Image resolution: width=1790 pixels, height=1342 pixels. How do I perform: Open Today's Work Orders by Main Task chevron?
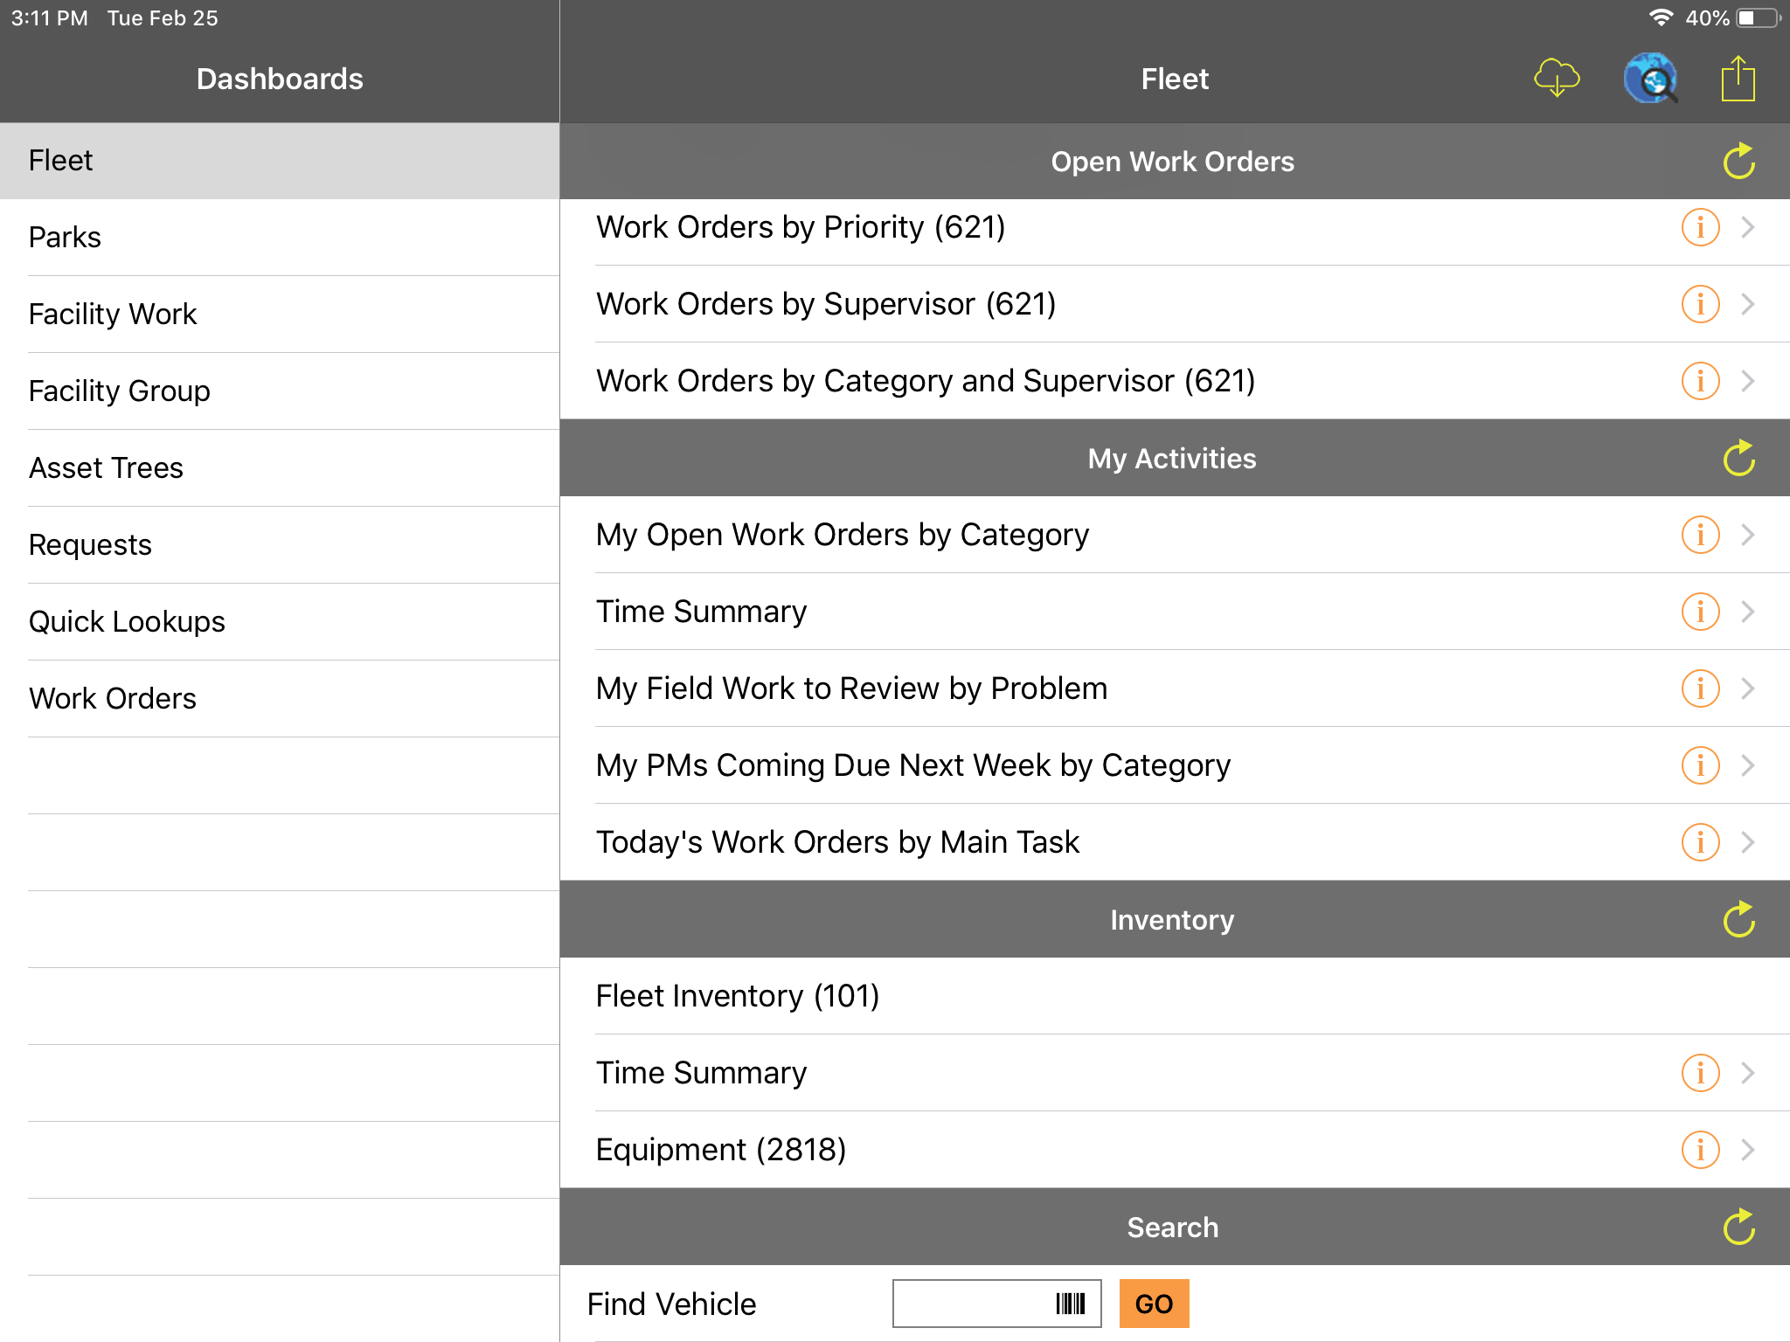pyautogui.click(x=1748, y=842)
